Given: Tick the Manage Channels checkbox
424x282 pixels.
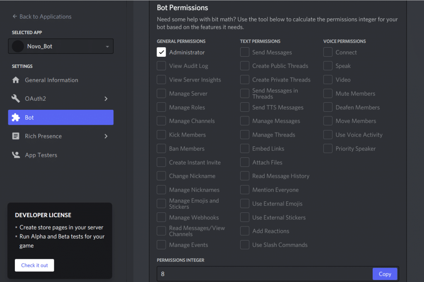Looking at the screenshot, I should point(161,121).
